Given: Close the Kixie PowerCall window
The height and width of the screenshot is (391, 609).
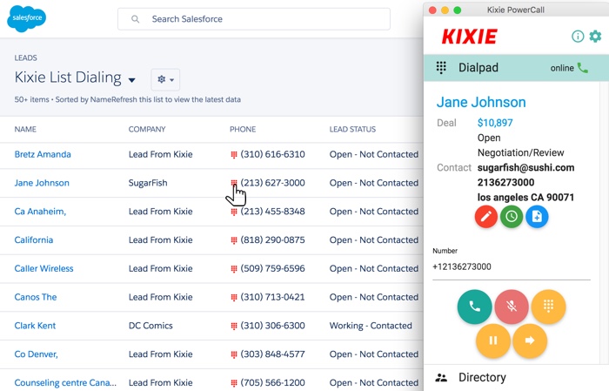Looking at the screenshot, I should point(432,10).
